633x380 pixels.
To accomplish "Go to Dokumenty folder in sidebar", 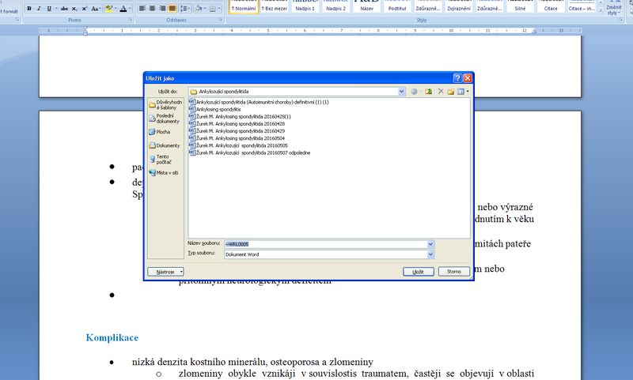I will 164,145.
